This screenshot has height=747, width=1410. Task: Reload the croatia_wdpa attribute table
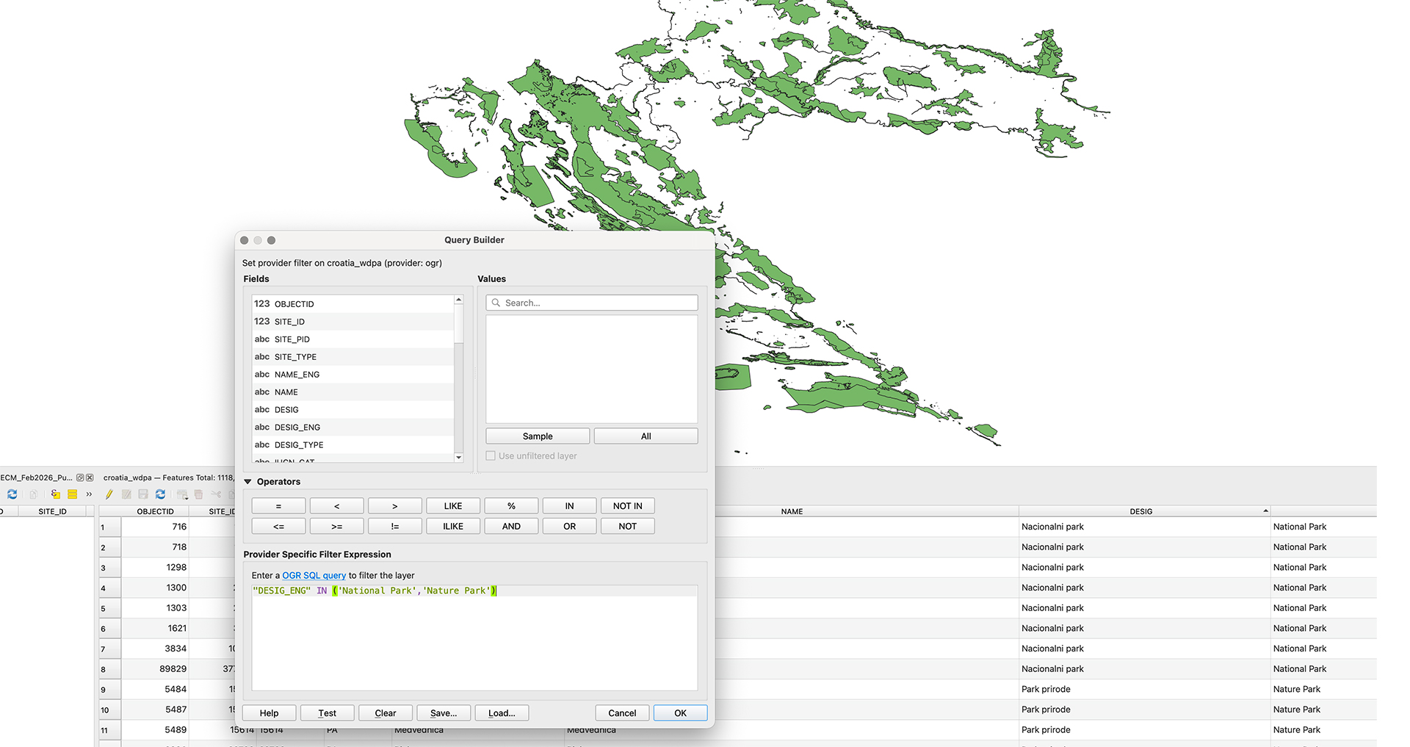(x=160, y=494)
